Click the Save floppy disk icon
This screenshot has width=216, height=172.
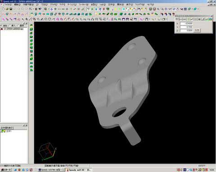(11, 9)
